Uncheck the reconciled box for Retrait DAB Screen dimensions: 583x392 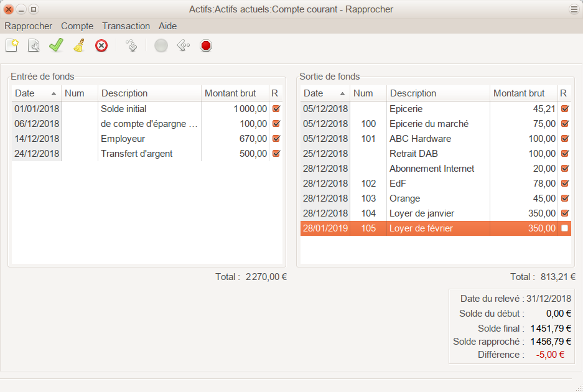click(x=564, y=154)
